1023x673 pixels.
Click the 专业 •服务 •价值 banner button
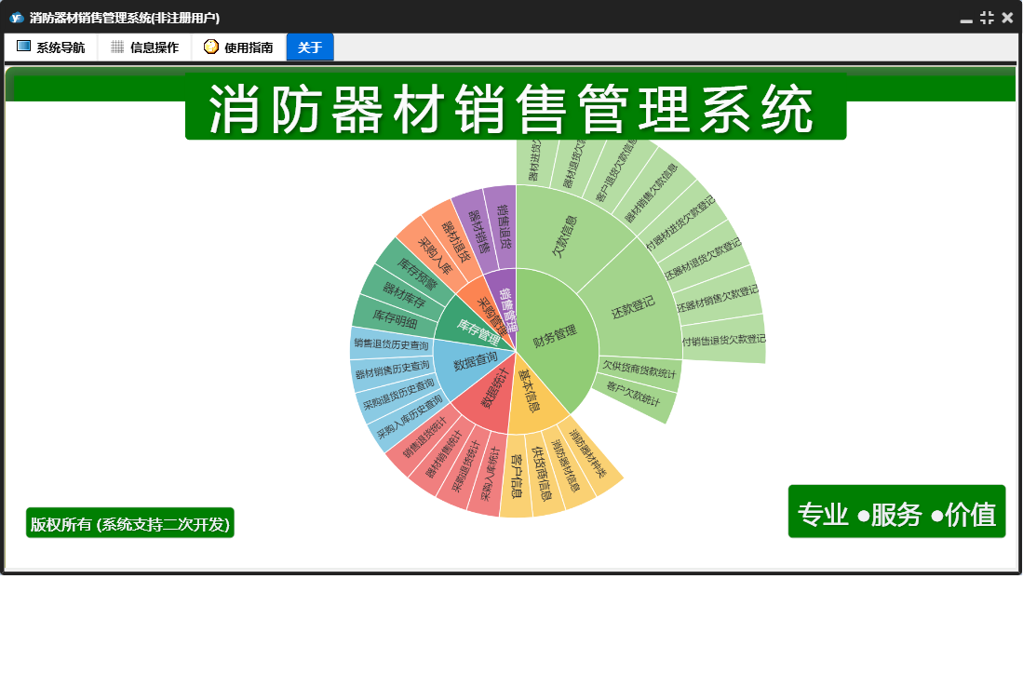coord(896,512)
